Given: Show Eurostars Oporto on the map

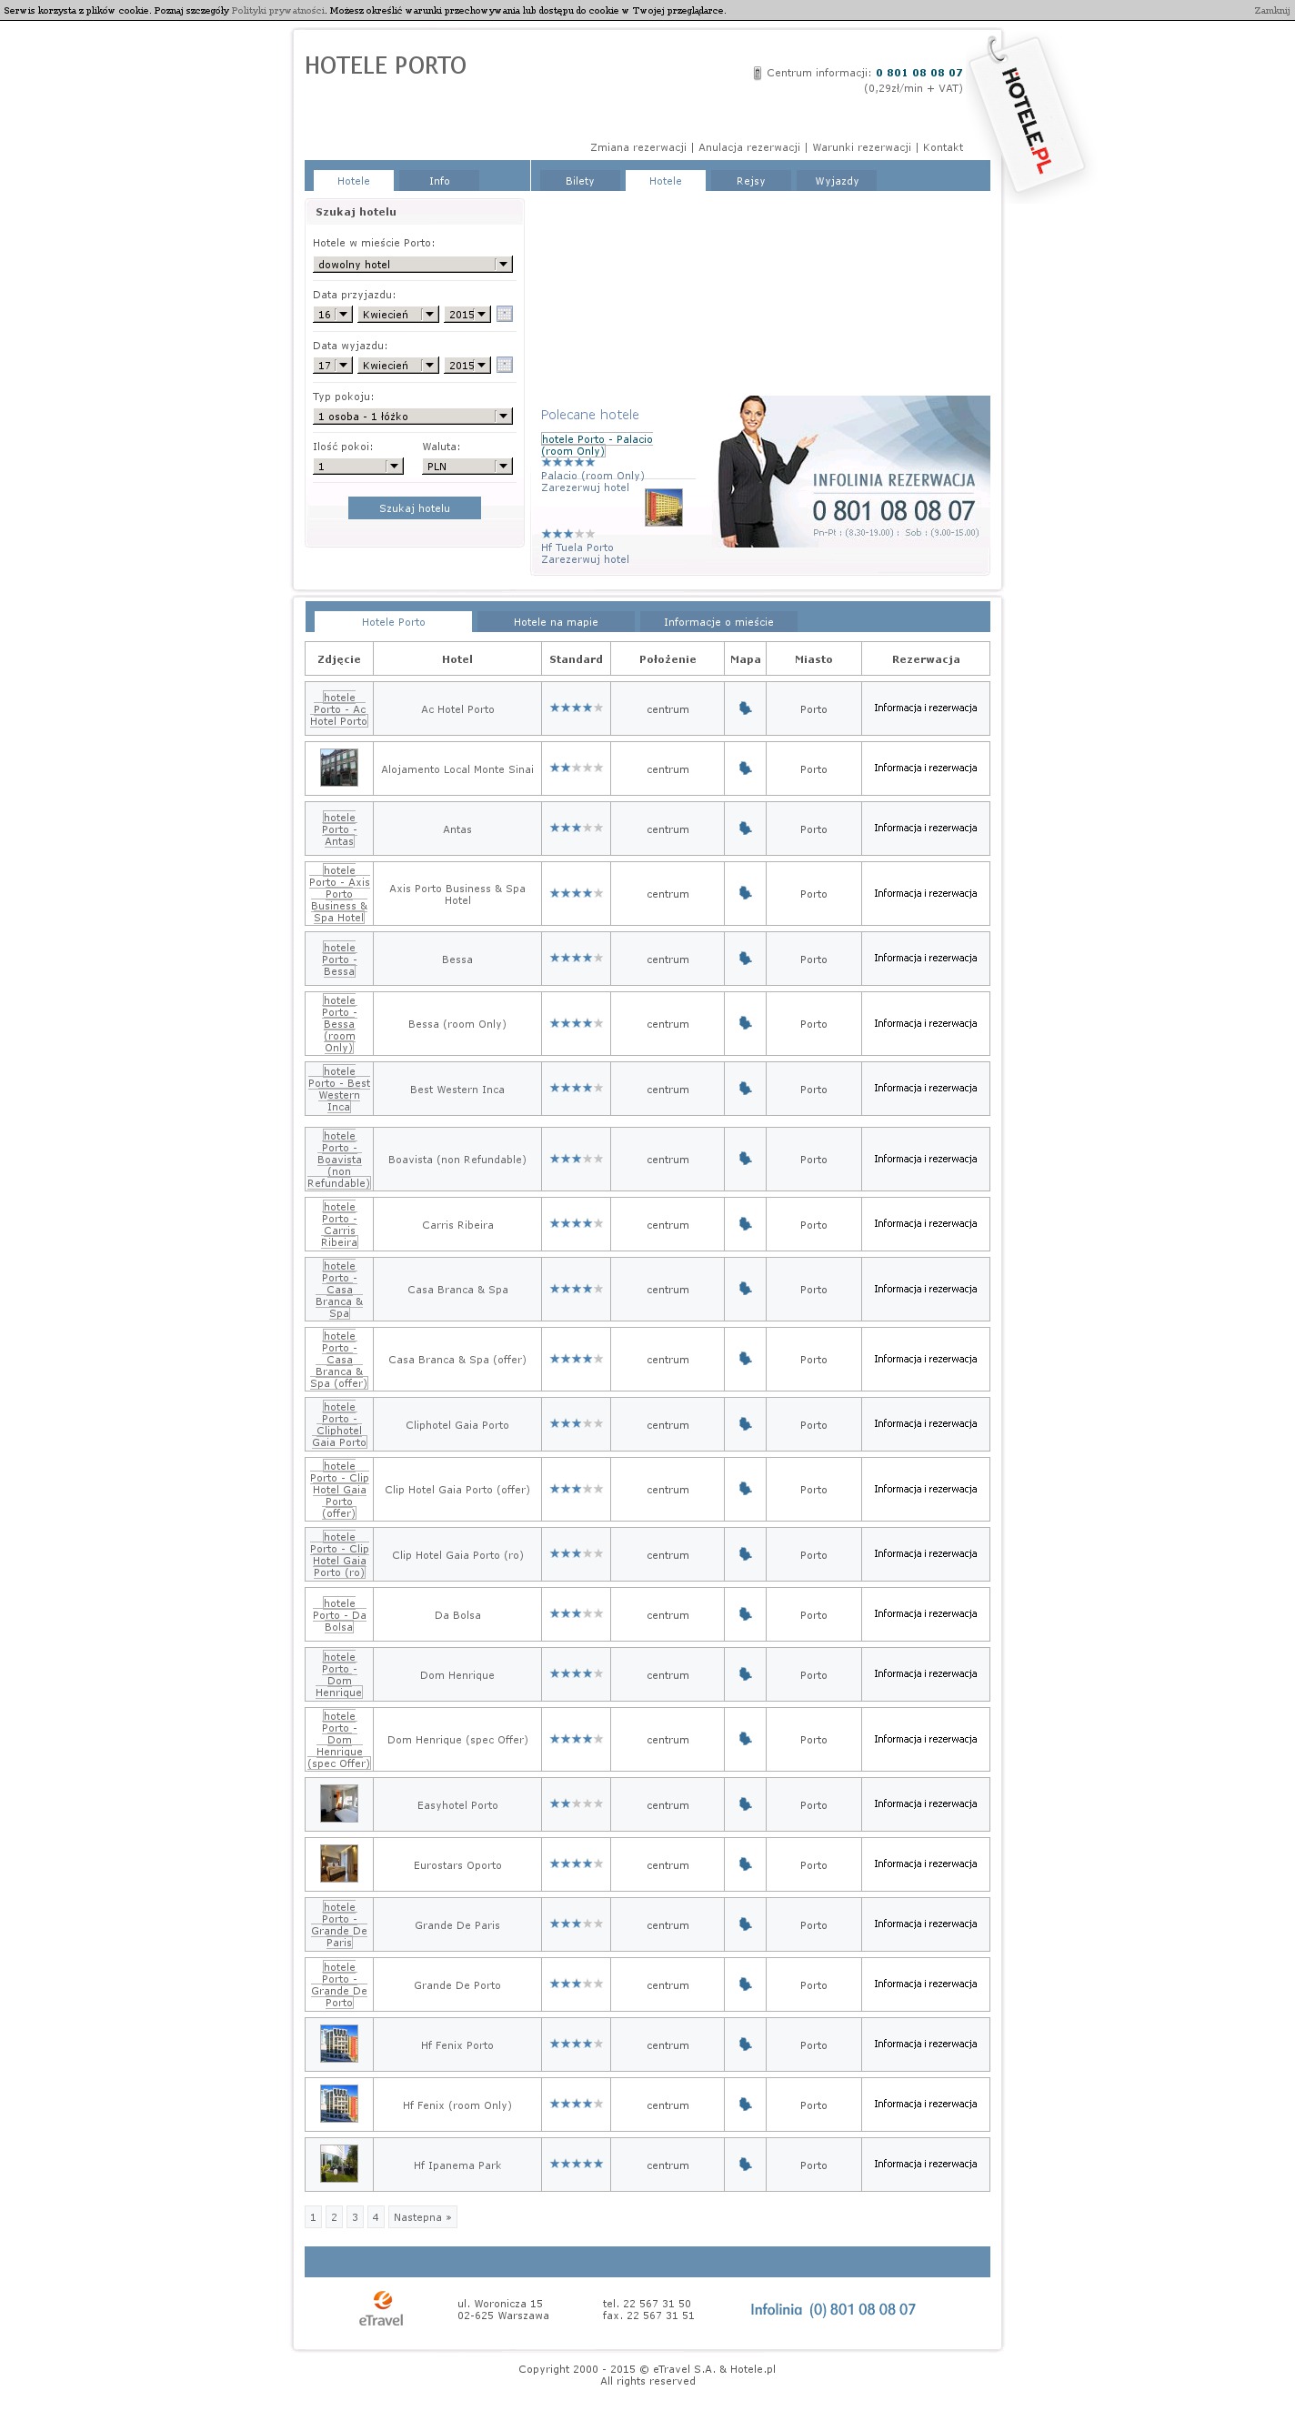Looking at the screenshot, I should [x=745, y=1864].
